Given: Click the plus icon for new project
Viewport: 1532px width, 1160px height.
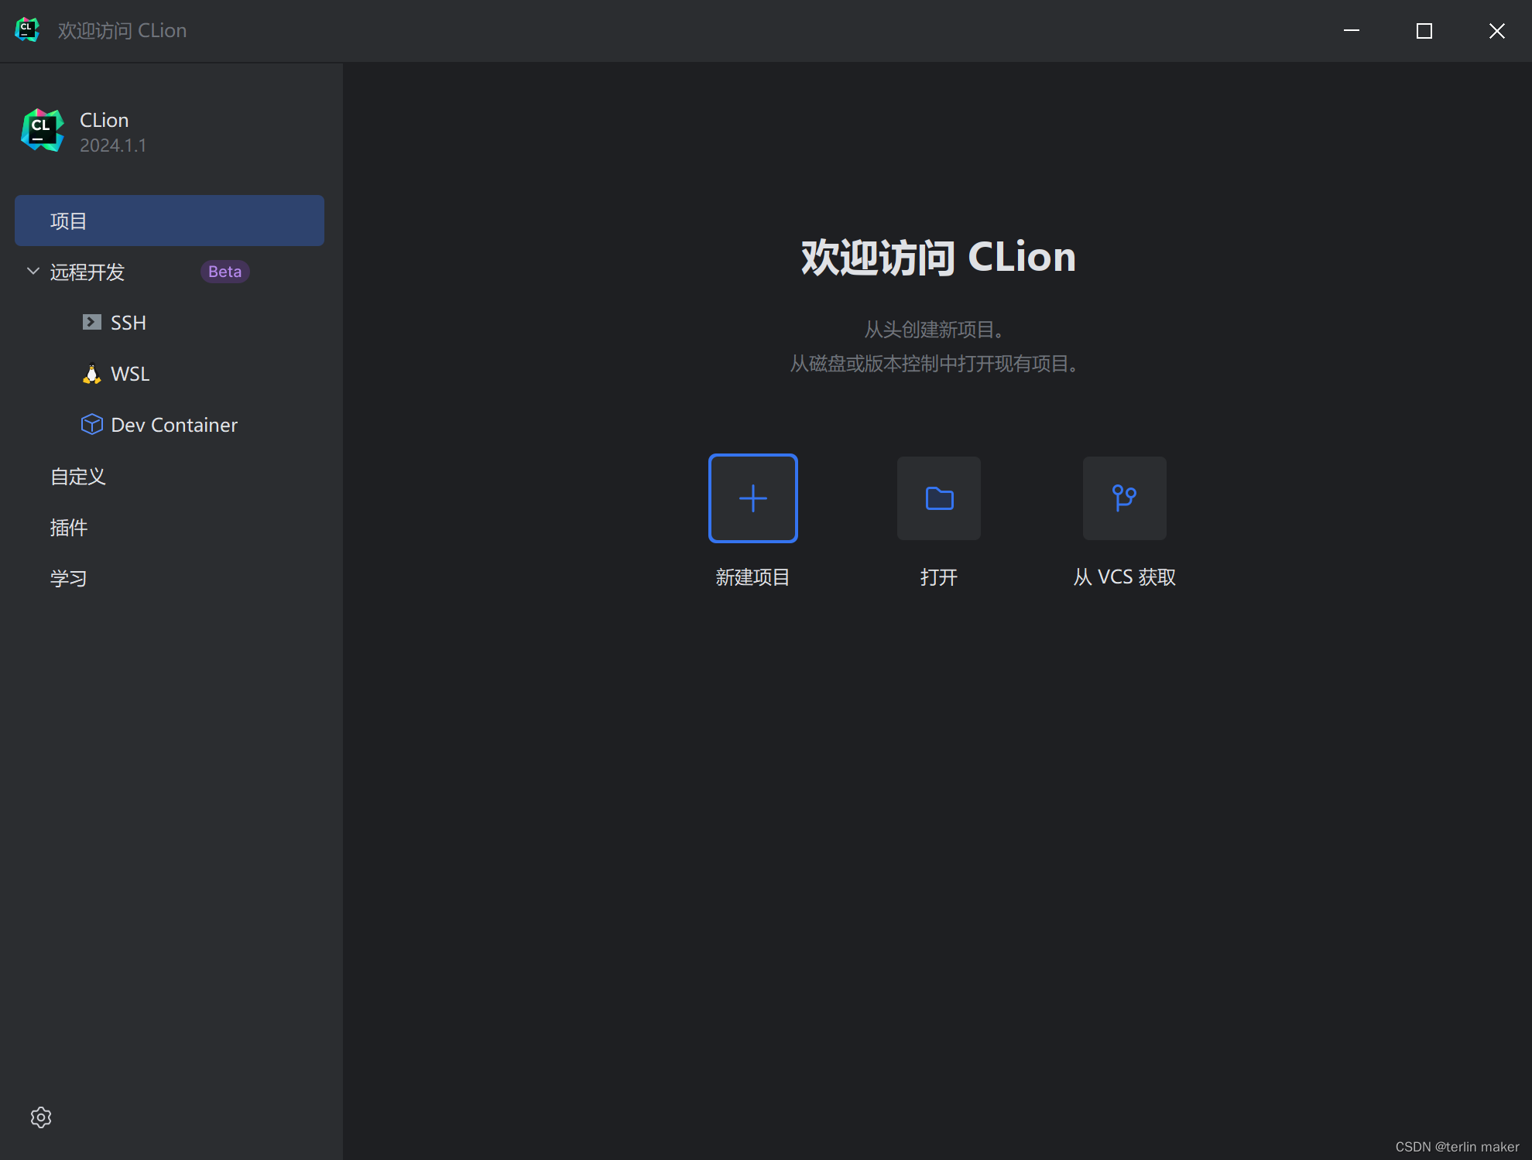Looking at the screenshot, I should (x=752, y=498).
